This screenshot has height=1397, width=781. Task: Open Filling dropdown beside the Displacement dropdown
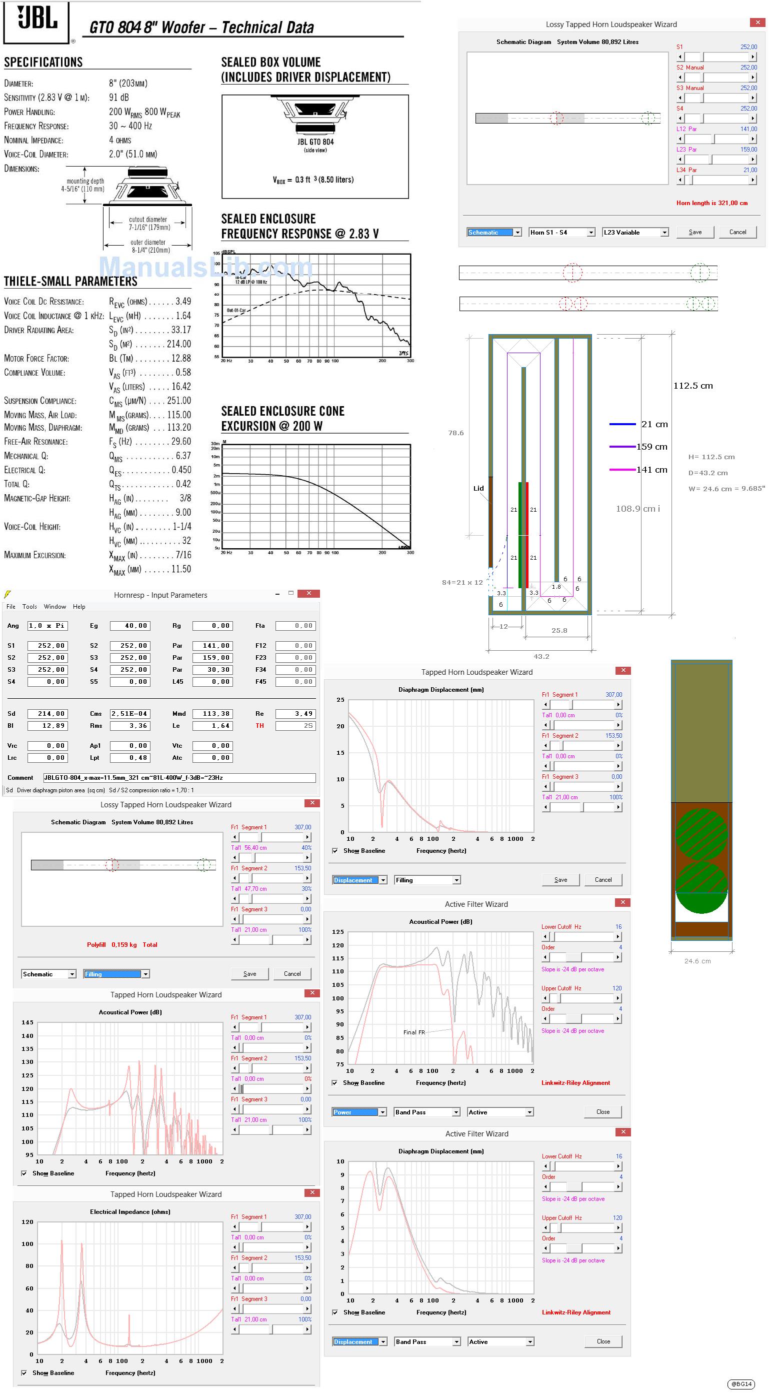(x=427, y=880)
